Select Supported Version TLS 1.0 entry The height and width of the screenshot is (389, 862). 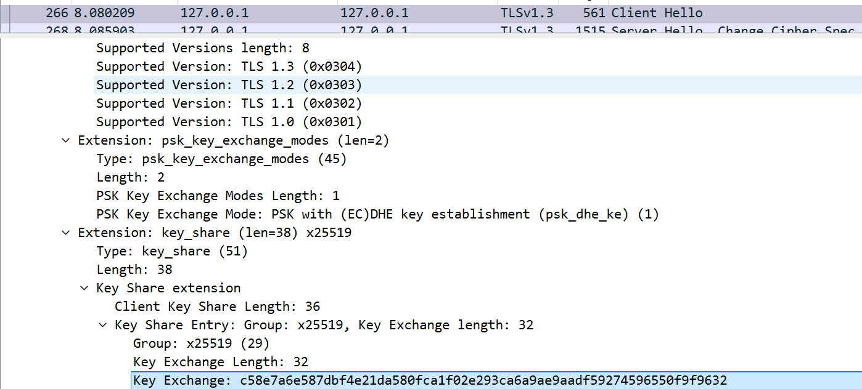pos(229,122)
